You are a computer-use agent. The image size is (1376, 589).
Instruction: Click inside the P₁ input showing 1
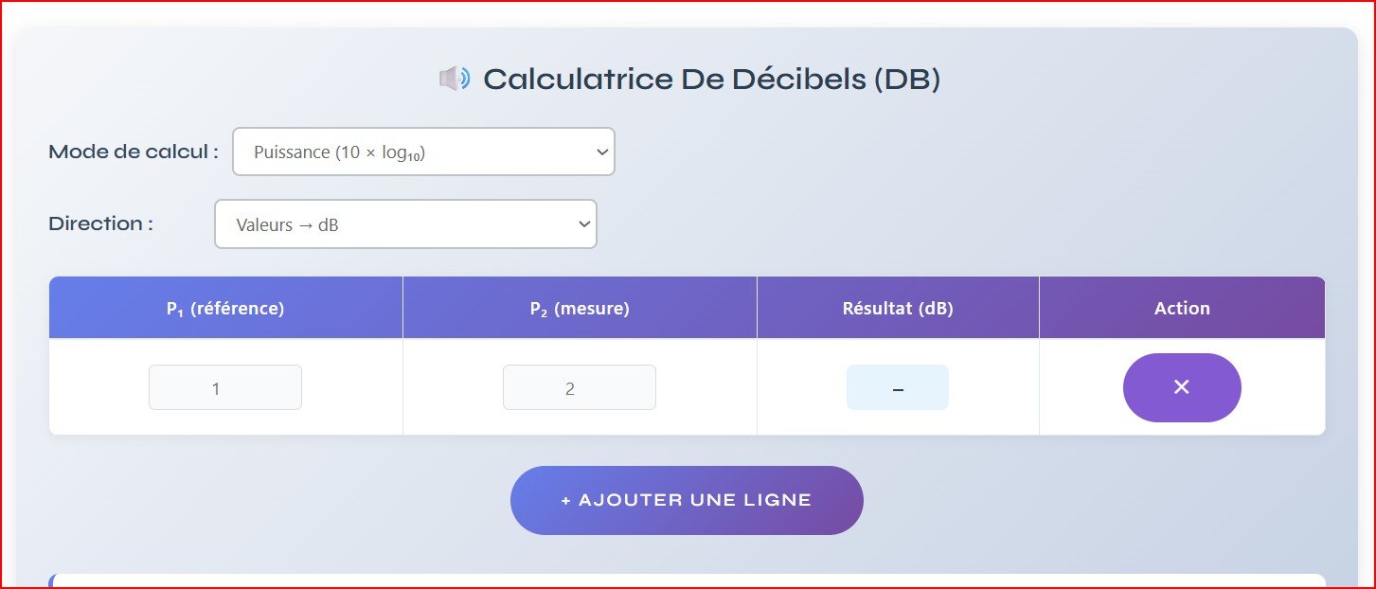(x=224, y=387)
